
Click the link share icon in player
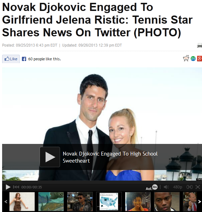[189, 187]
